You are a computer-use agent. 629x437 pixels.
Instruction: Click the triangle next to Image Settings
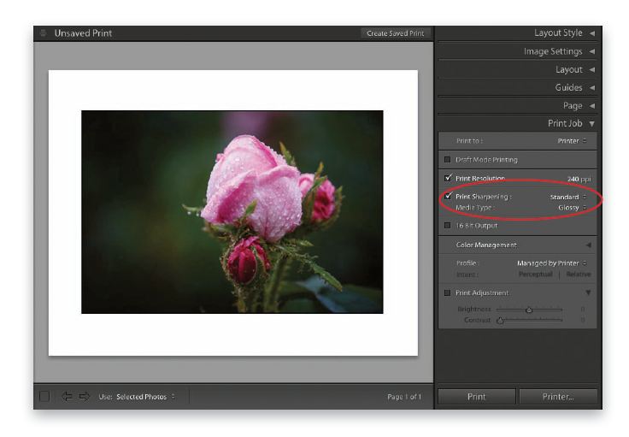pos(591,51)
